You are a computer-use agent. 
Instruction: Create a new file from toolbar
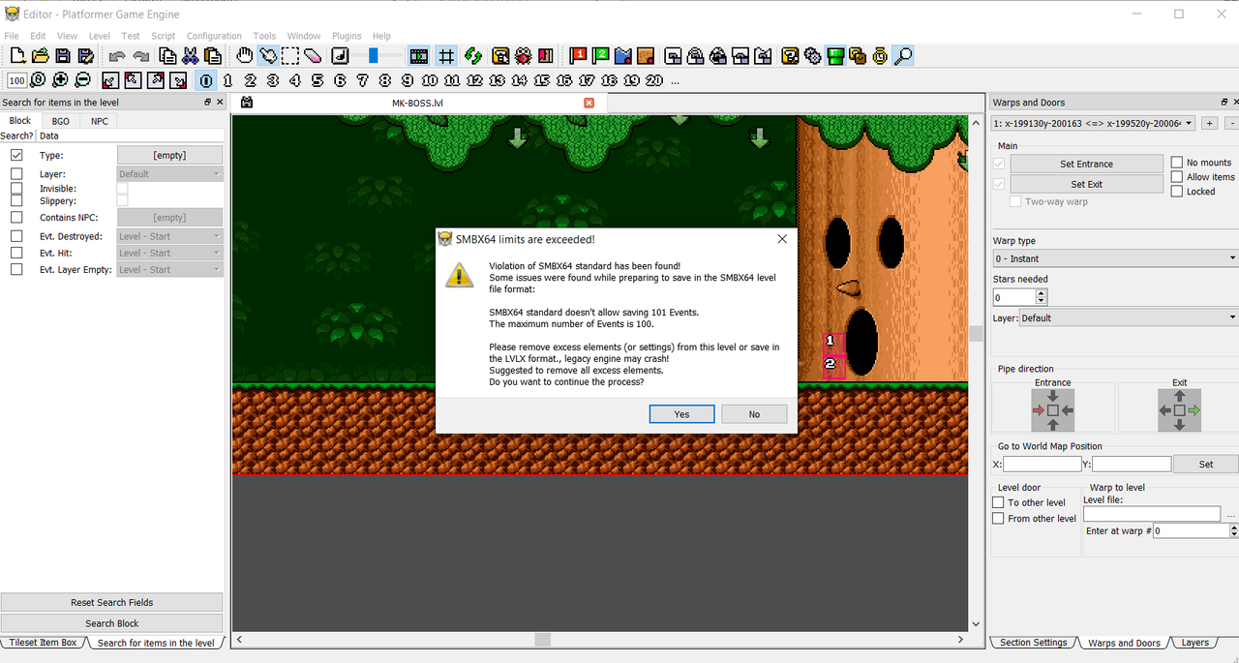coord(17,56)
